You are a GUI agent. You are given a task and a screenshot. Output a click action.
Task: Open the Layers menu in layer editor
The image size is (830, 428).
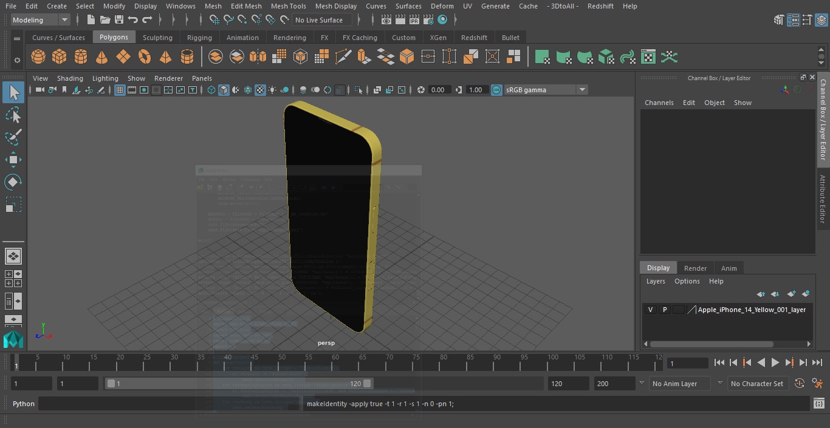pyautogui.click(x=656, y=281)
